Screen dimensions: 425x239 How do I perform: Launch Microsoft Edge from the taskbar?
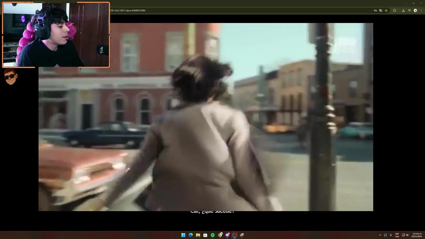coord(191,235)
